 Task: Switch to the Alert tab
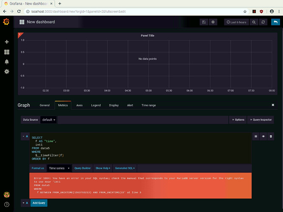click(130, 105)
